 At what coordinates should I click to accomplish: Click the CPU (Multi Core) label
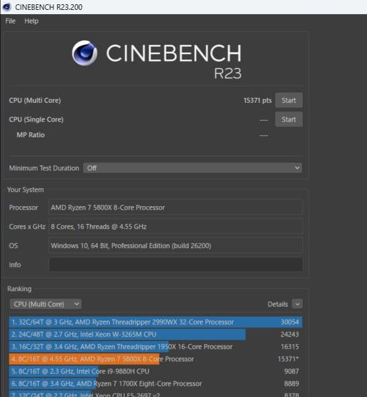coord(35,100)
